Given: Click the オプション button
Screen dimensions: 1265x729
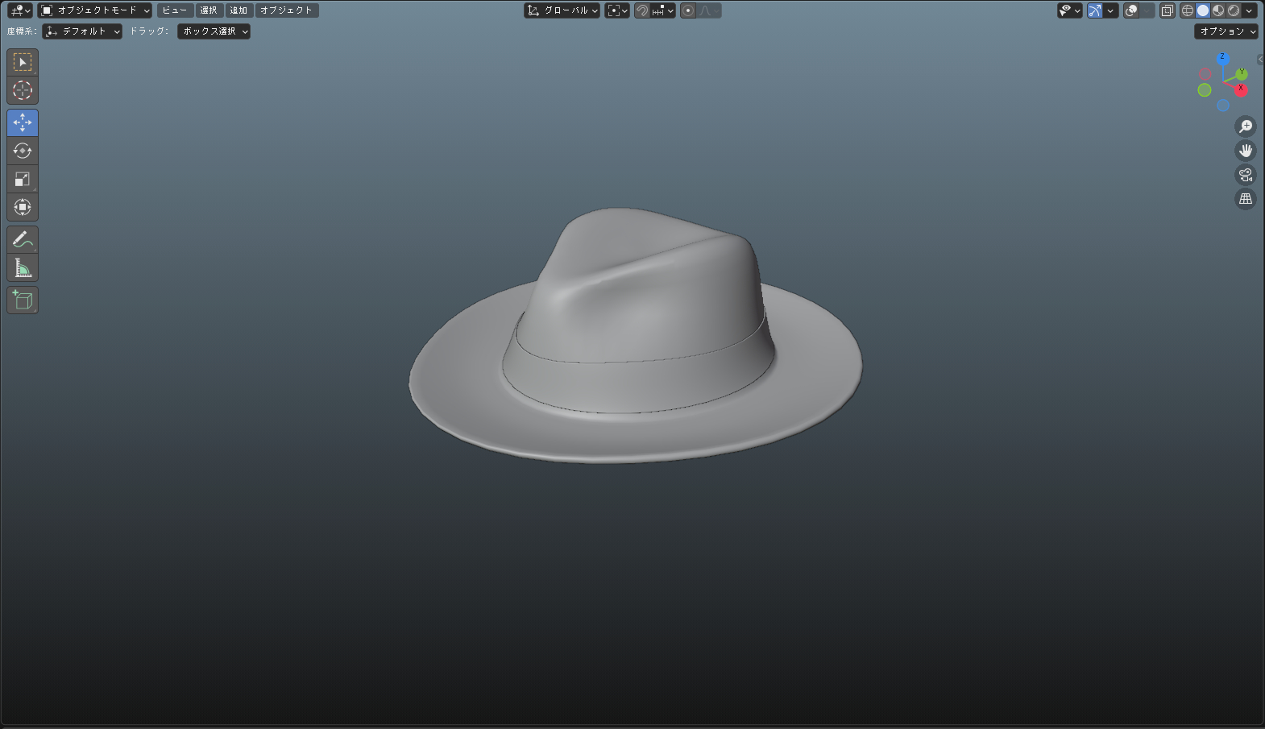Looking at the screenshot, I should point(1226,31).
